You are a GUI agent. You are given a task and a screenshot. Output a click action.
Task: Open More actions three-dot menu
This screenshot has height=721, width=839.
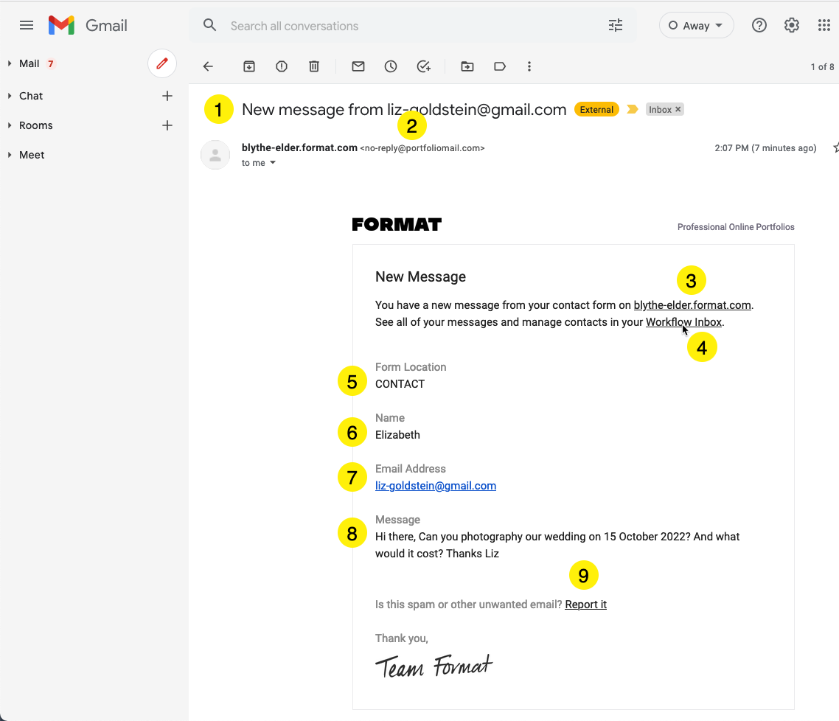pos(529,66)
